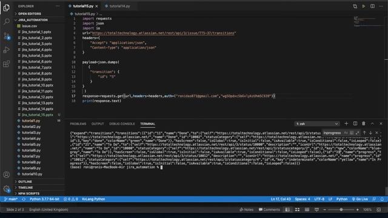Open the terminal selector dropdown zsh

pyautogui.click(x=317, y=124)
